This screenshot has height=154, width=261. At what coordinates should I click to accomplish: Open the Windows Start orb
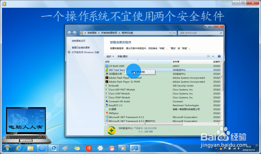coord(7,148)
